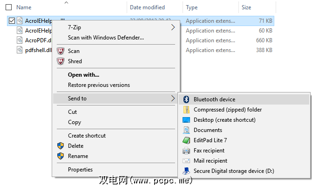Uncheck the AcroIEHelper file checkbox
The image size is (312, 191).
coord(12,21)
